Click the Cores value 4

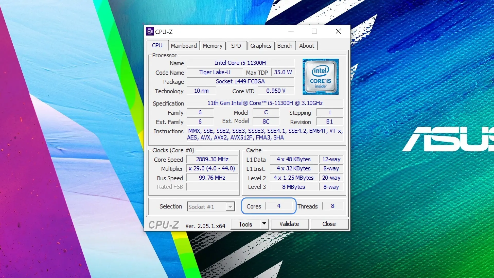(x=279, y=206)
